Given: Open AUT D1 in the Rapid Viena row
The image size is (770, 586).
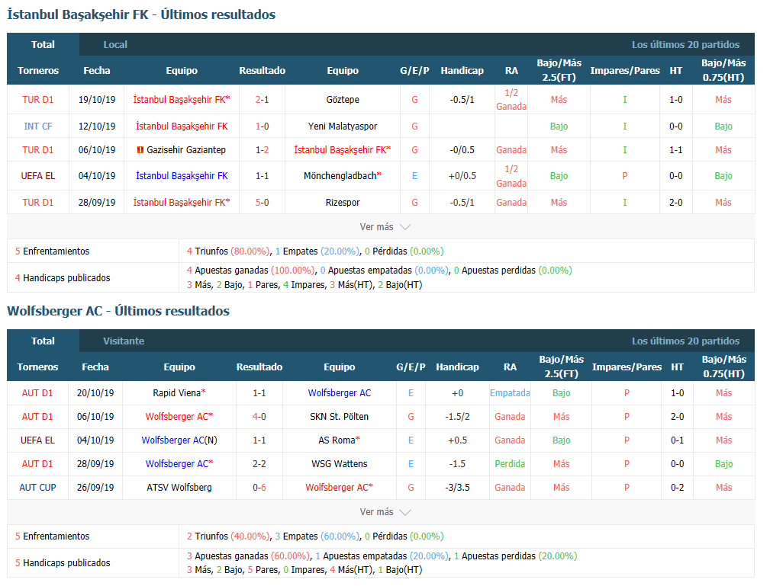Looking at the screenshot, I should (37, 392).
